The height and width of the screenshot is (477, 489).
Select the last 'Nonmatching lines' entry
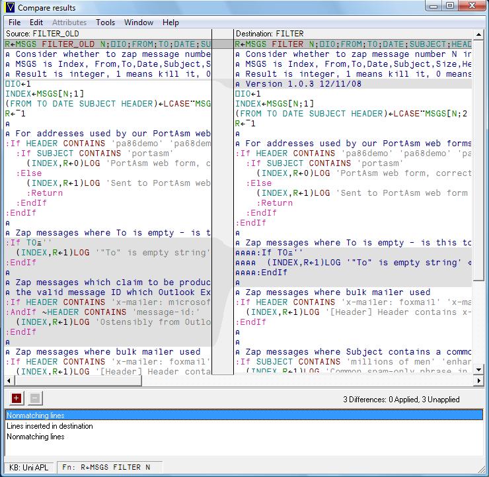[x=36, y=437]
